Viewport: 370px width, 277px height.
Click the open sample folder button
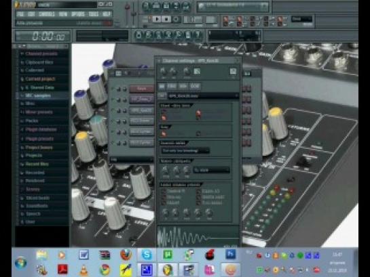click(162, 95)
